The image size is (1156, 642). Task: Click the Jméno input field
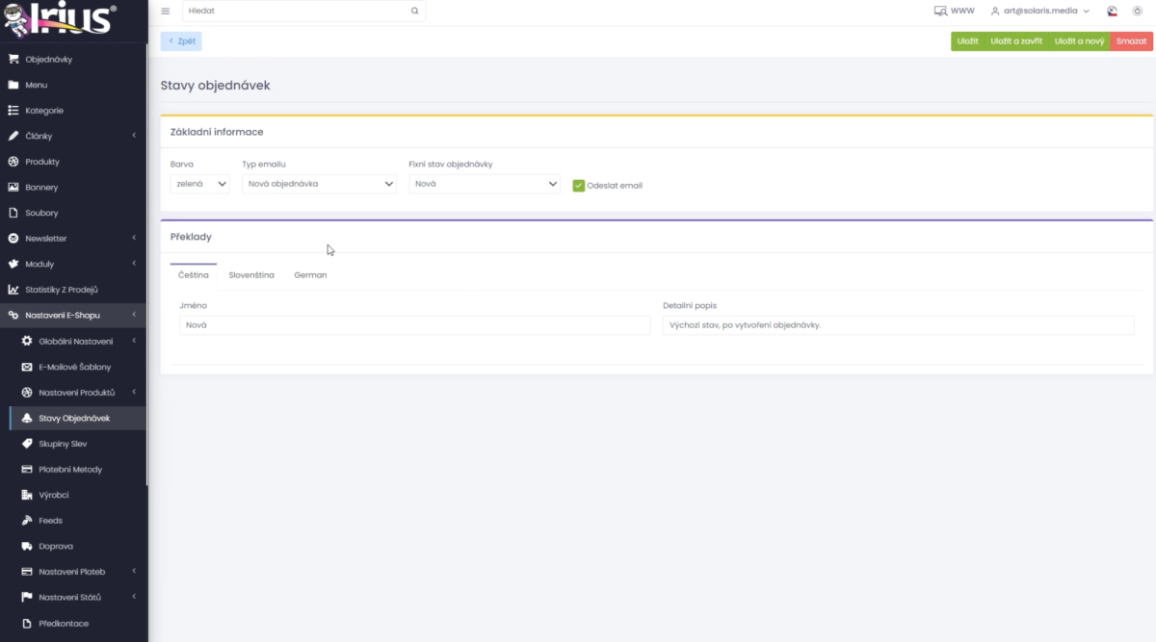[x=415, y=325]
